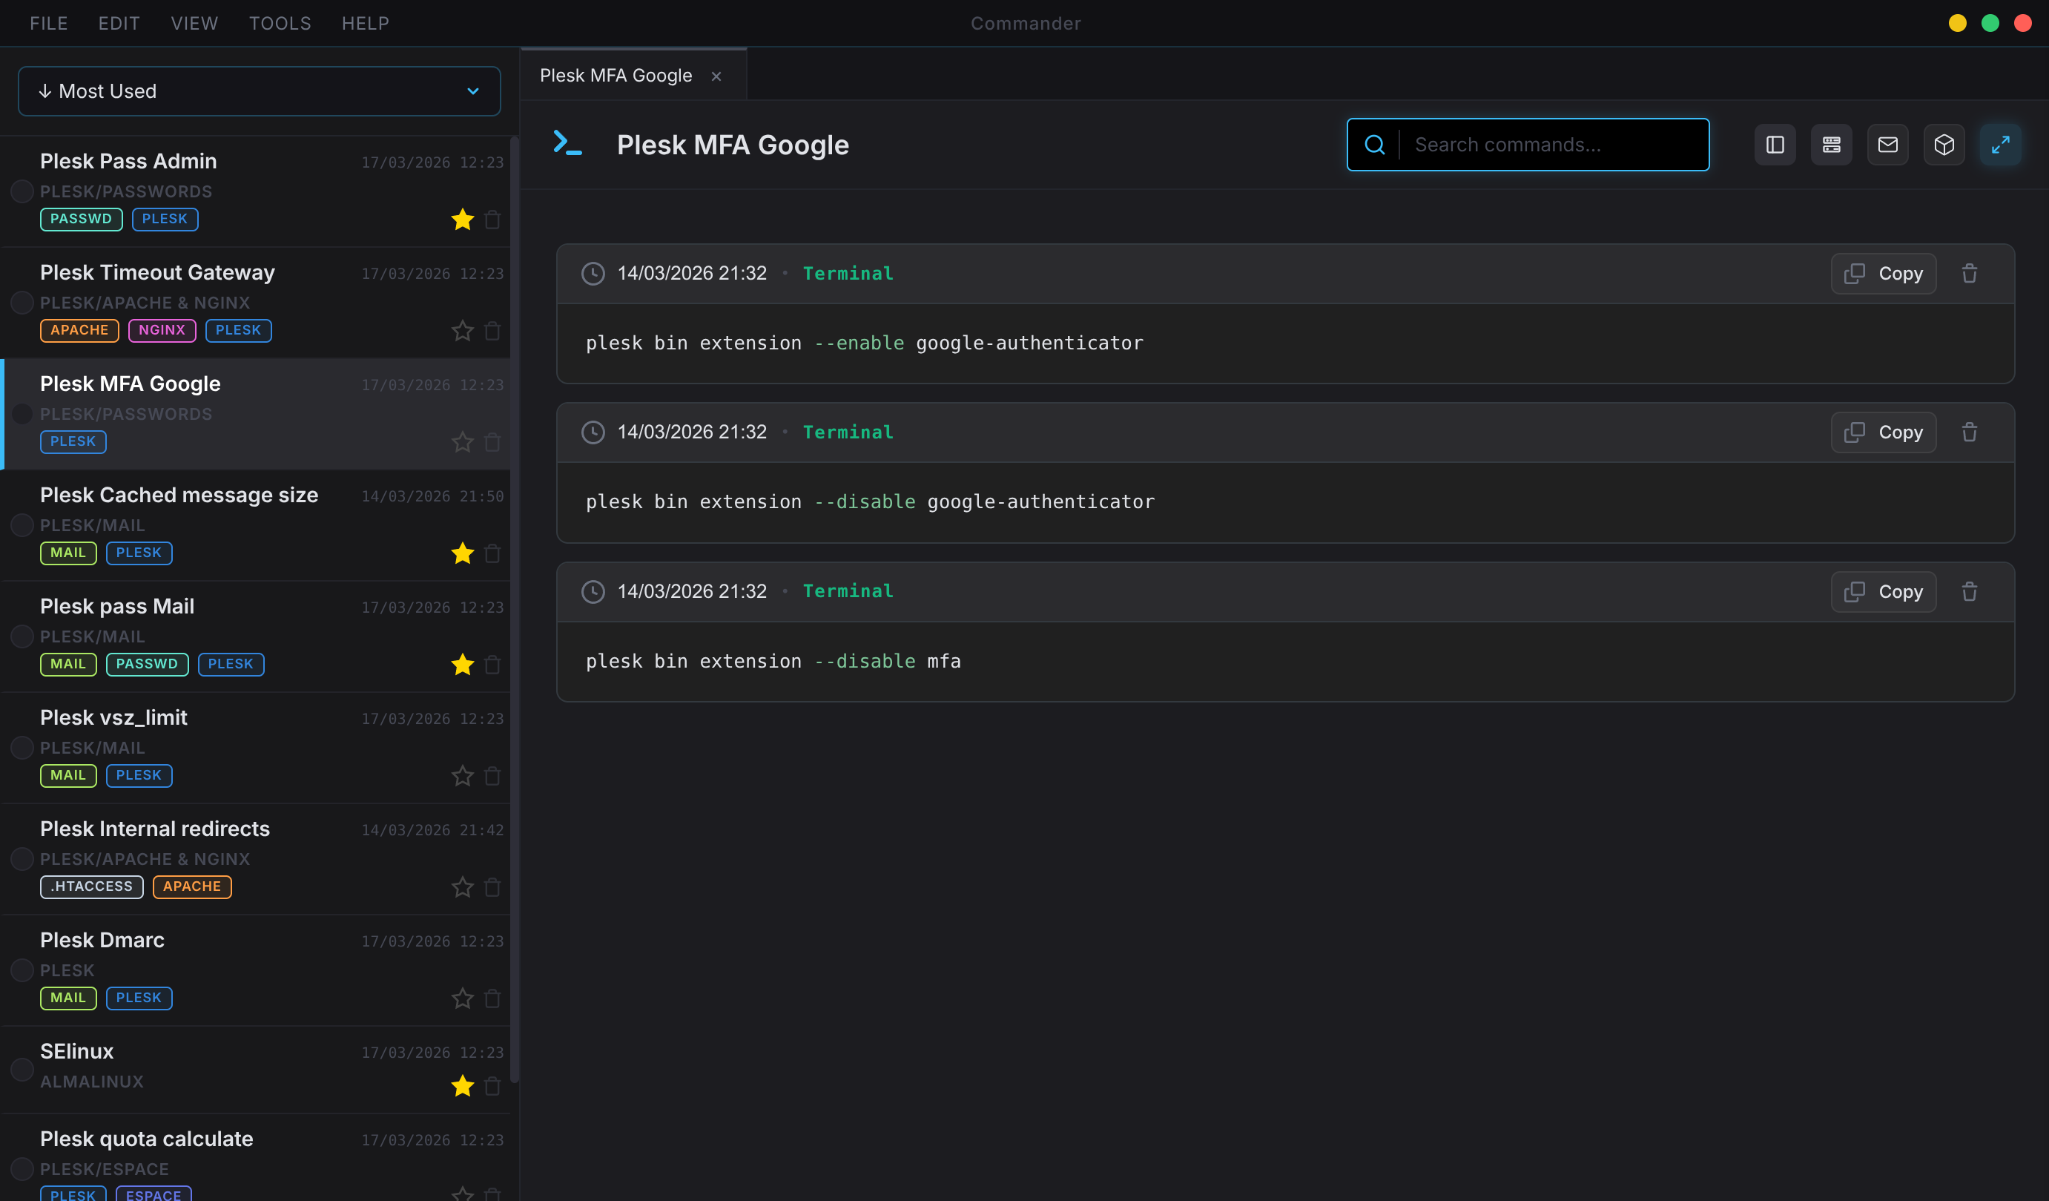Open the Most Used sort dropdown
Viewport: 2049px width, 1201px height.
(x=260, y=91)
